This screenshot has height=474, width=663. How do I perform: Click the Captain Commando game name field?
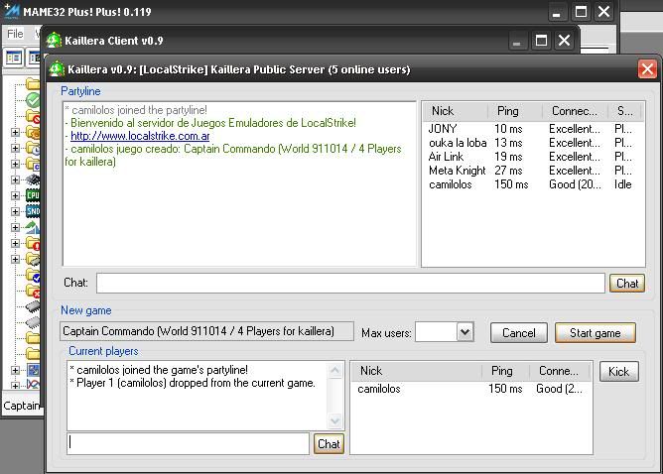[206, 331]
